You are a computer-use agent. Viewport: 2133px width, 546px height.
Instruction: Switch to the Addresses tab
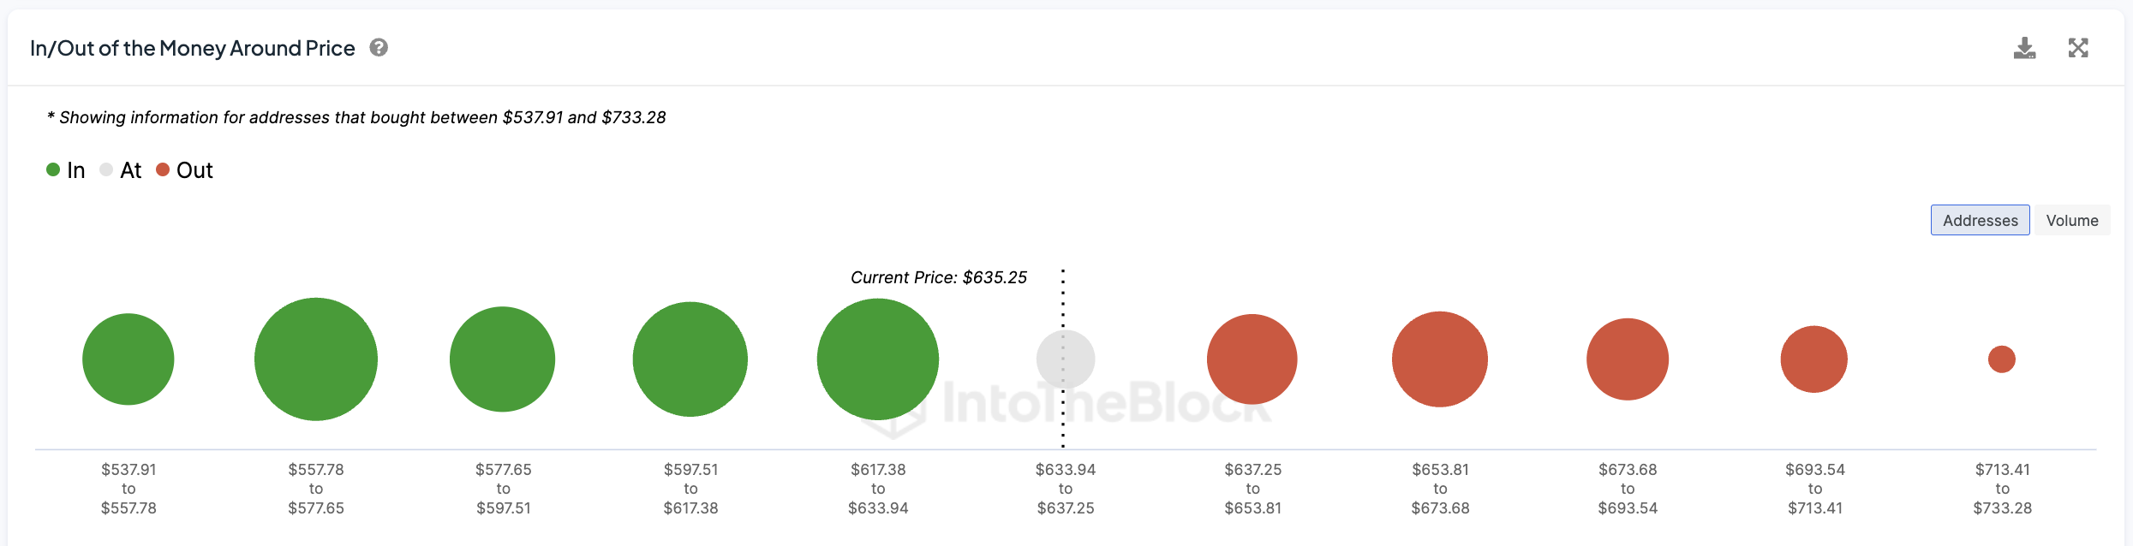coord(1980,220)
